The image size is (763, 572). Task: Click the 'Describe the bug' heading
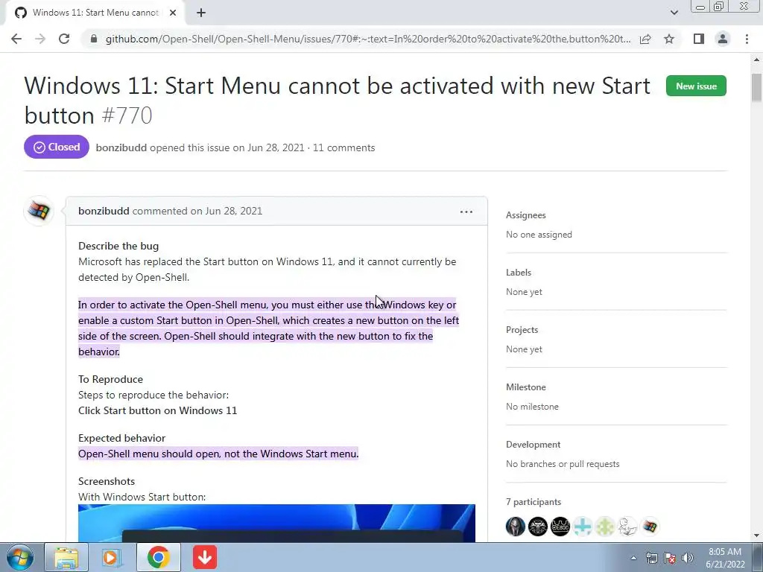click(118, 246)
